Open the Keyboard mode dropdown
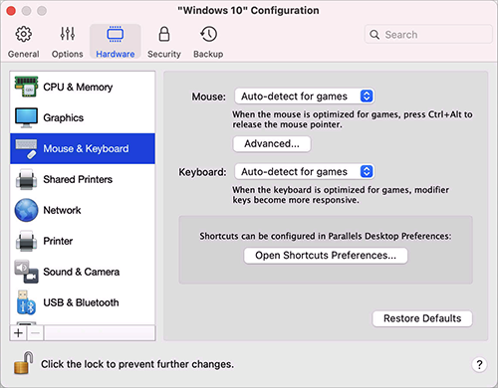The image size is (498, 388). coord(305,172)
